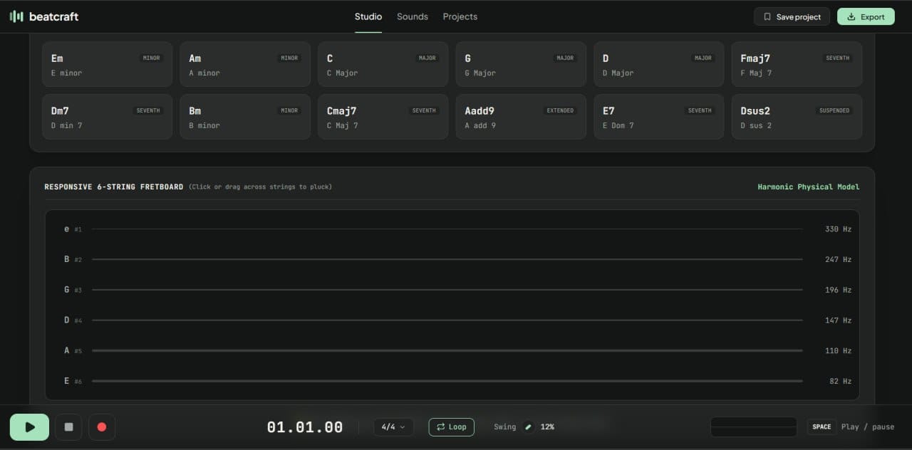Start playback with the green play button
The image size is (912, 450).
[29, 427]
